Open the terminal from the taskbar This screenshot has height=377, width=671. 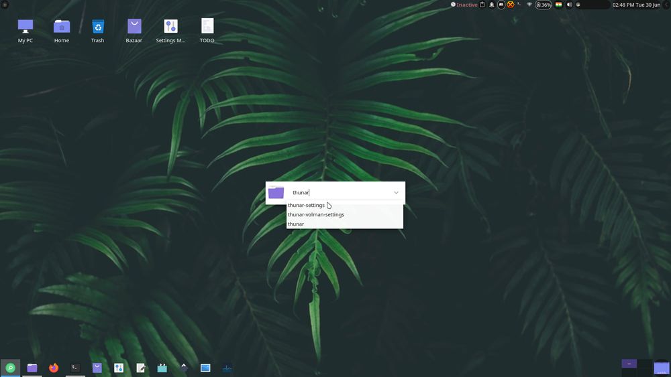coord(75,368)
